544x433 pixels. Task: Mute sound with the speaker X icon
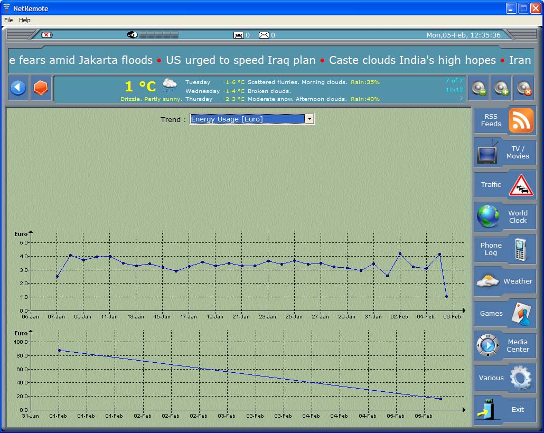pos(523,88)
